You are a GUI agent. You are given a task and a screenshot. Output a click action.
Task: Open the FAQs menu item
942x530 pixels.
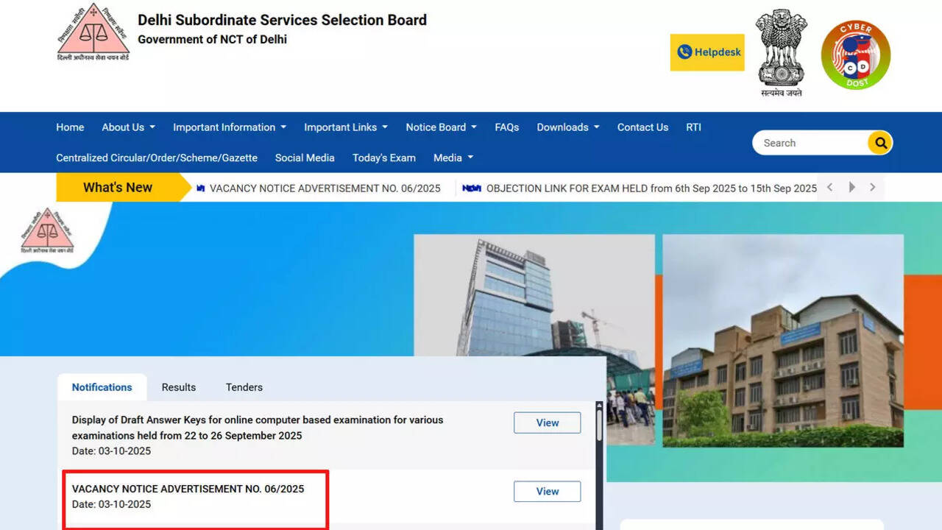[x=506, y=127]
